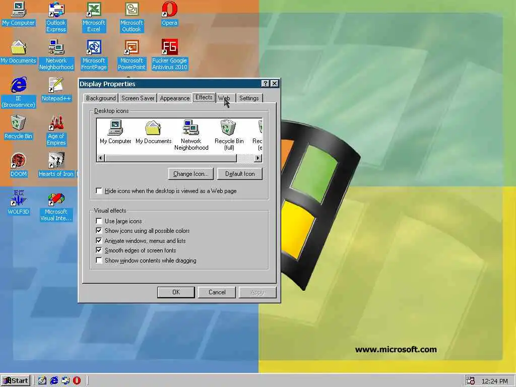
Task: Open Outlook Express from quick launch
Action: 66,381
